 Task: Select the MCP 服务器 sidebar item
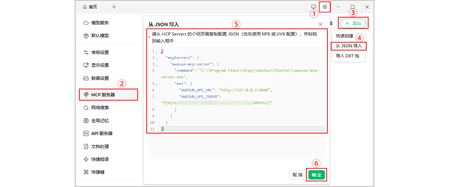coord(108,95)
